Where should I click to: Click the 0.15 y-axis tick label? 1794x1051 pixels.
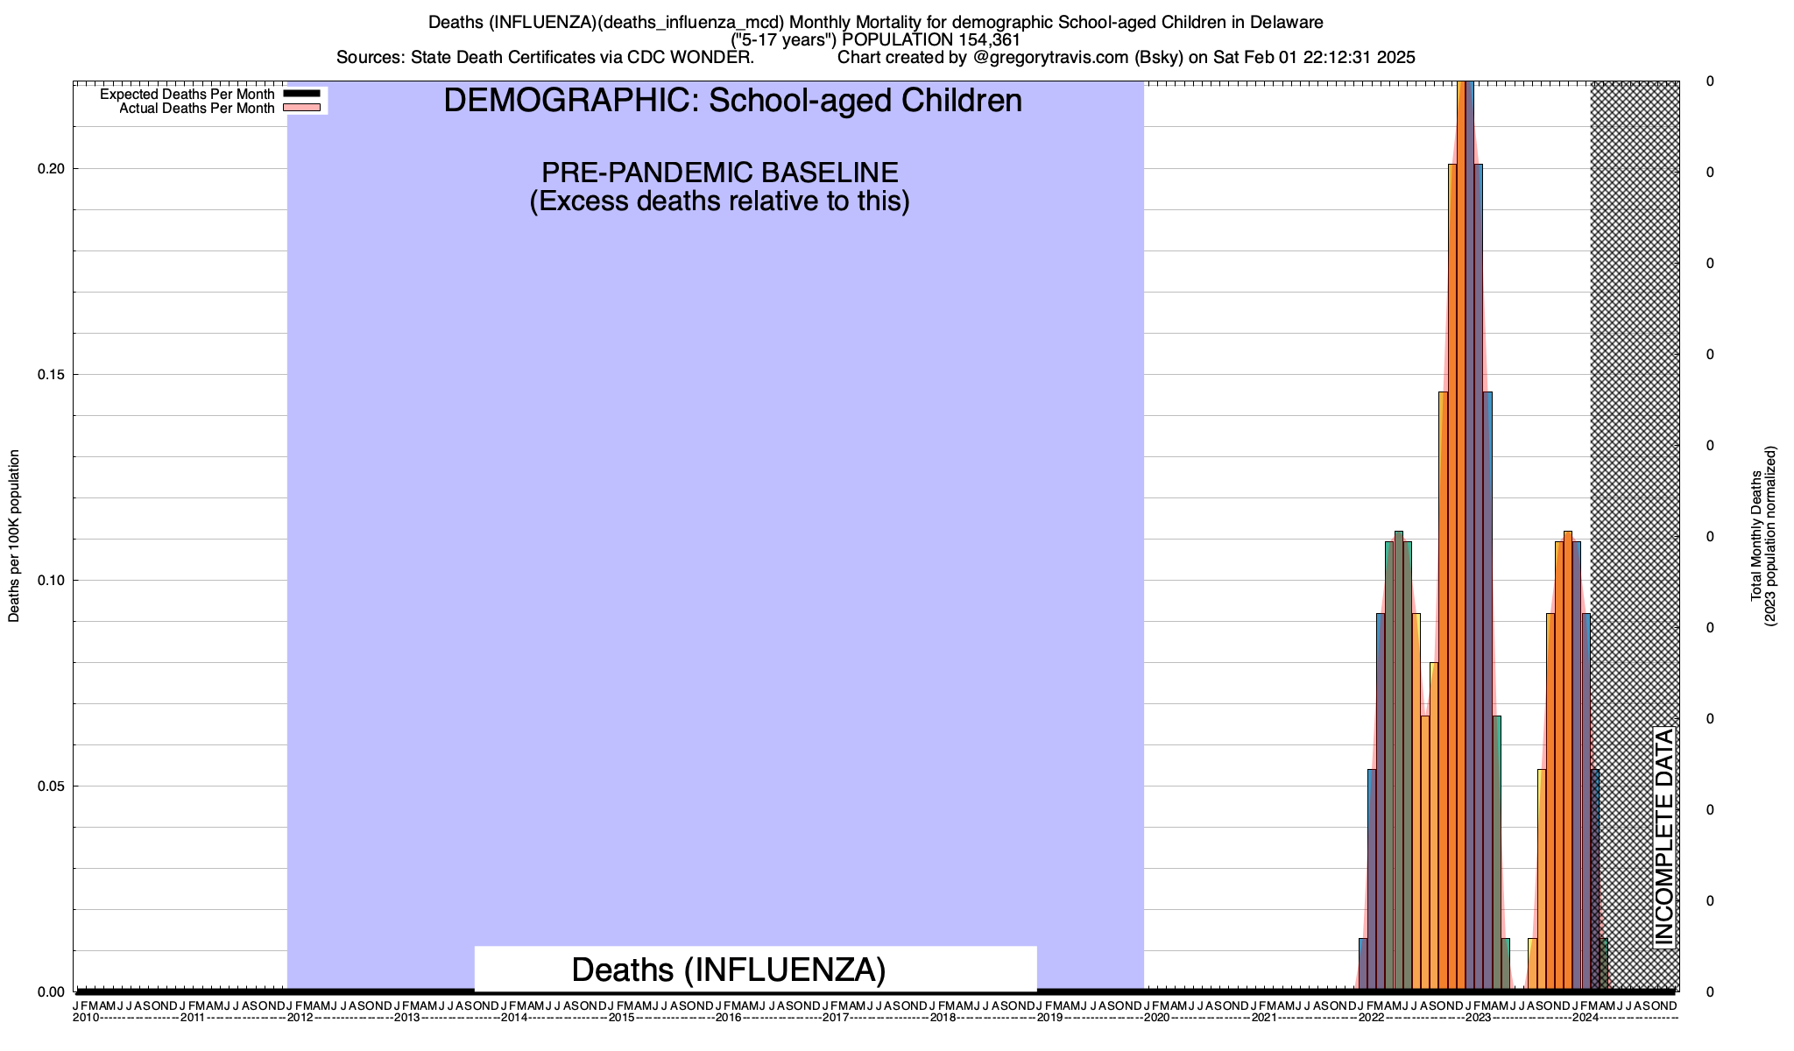53,375
